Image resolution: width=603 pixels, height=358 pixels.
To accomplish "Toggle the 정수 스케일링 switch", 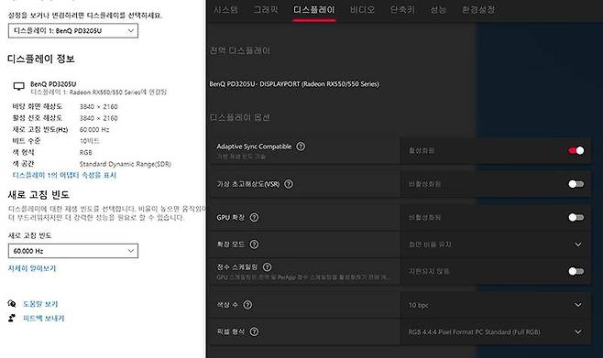I will (x=576, y=271).
